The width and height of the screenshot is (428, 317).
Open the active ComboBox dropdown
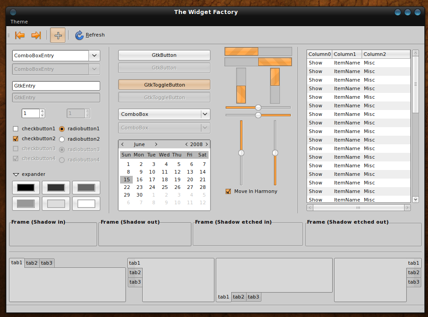164,114
